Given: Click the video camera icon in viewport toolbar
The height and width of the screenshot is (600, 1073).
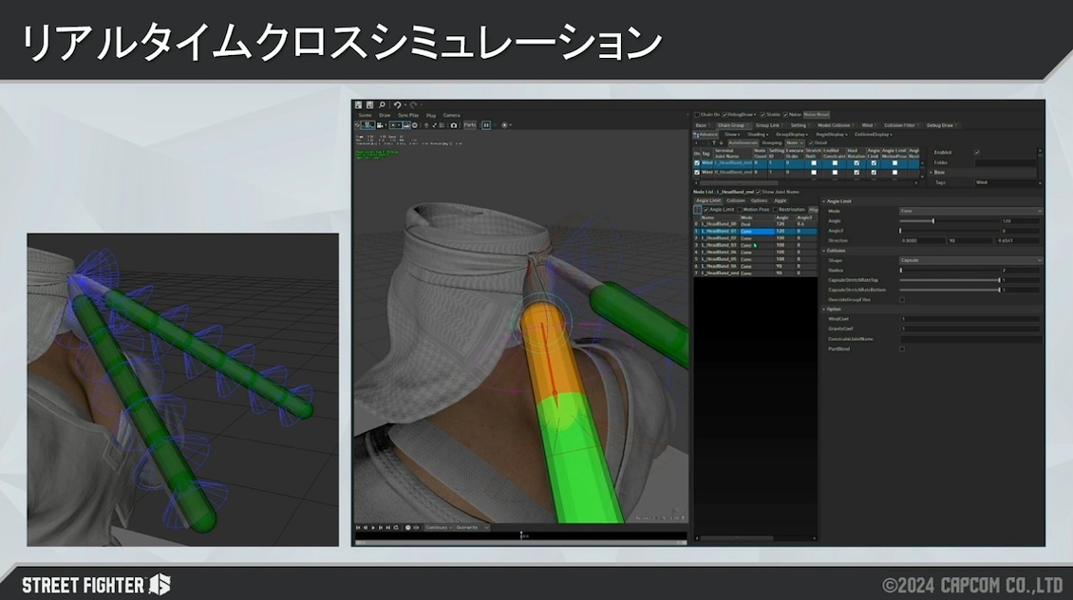Looking at the screenshot, I should pyautogui.click(x=380, y=125).
